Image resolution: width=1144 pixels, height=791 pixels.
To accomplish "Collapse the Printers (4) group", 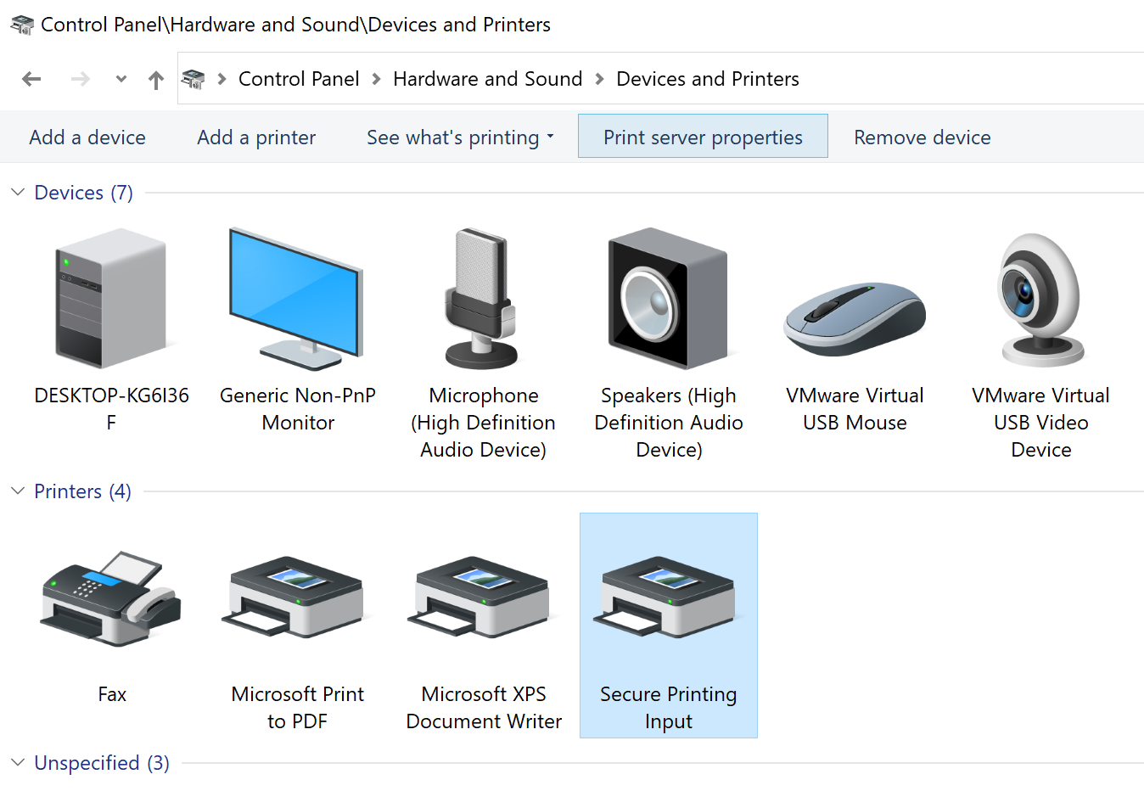I will (x=18, y=491).
